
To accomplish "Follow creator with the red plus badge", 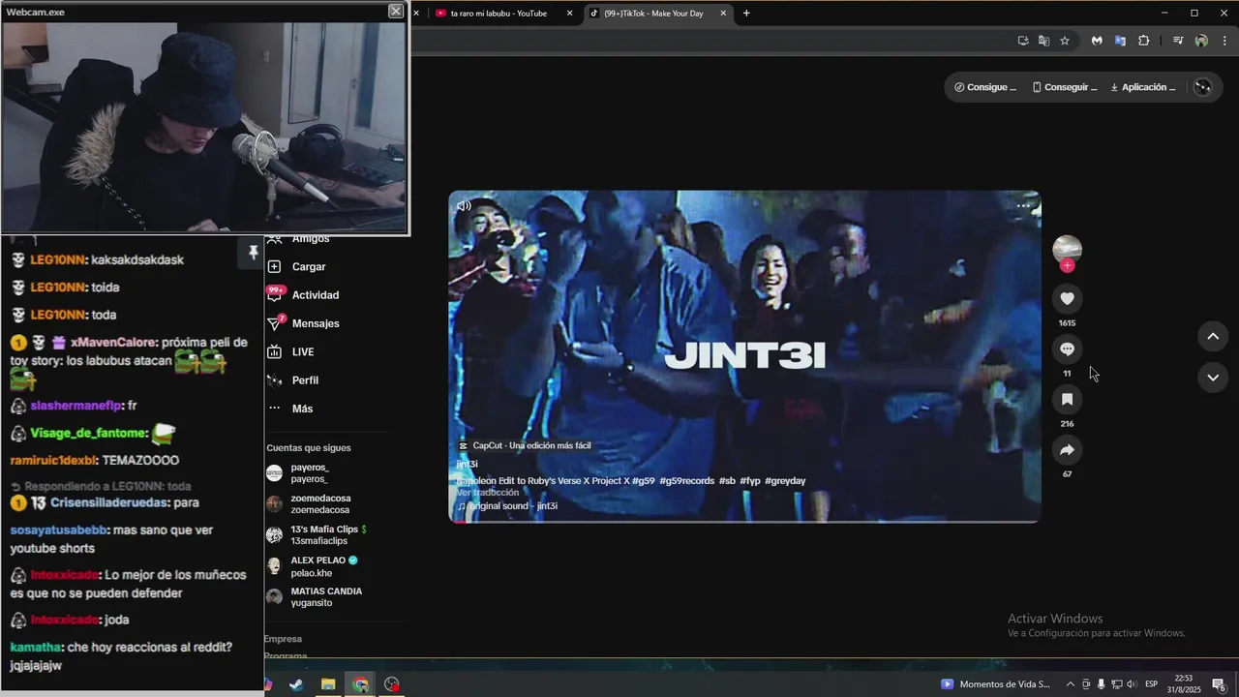I will click(1067, 265).
